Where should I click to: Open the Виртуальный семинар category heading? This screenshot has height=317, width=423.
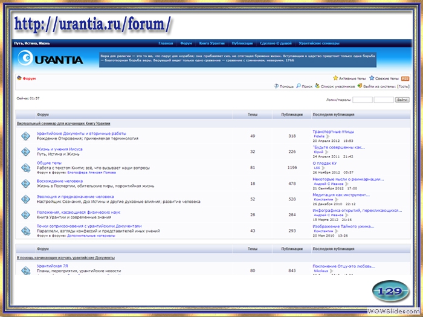[63, 123]
